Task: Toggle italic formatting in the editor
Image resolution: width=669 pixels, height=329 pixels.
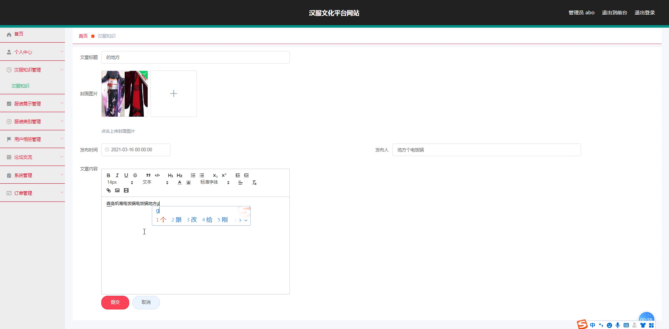Action: tap(117, 175)
